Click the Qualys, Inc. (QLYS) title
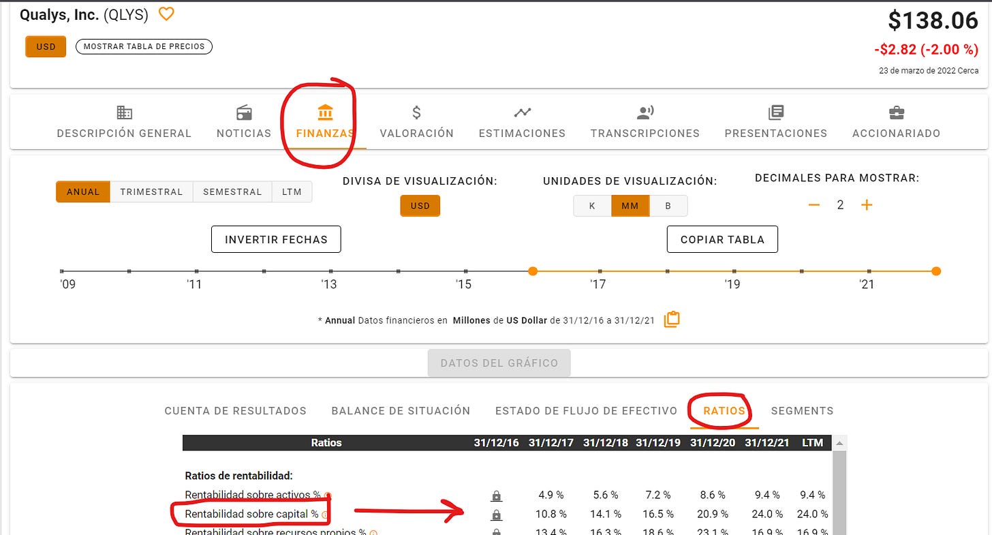 click(85, 15)
